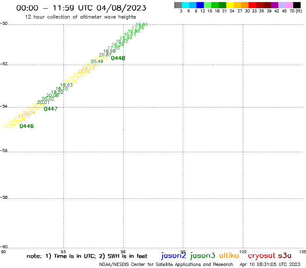This screenshot has width=306, height=268.
Task: Click the time stamp label 0446
Action: [x=27, y=126]
